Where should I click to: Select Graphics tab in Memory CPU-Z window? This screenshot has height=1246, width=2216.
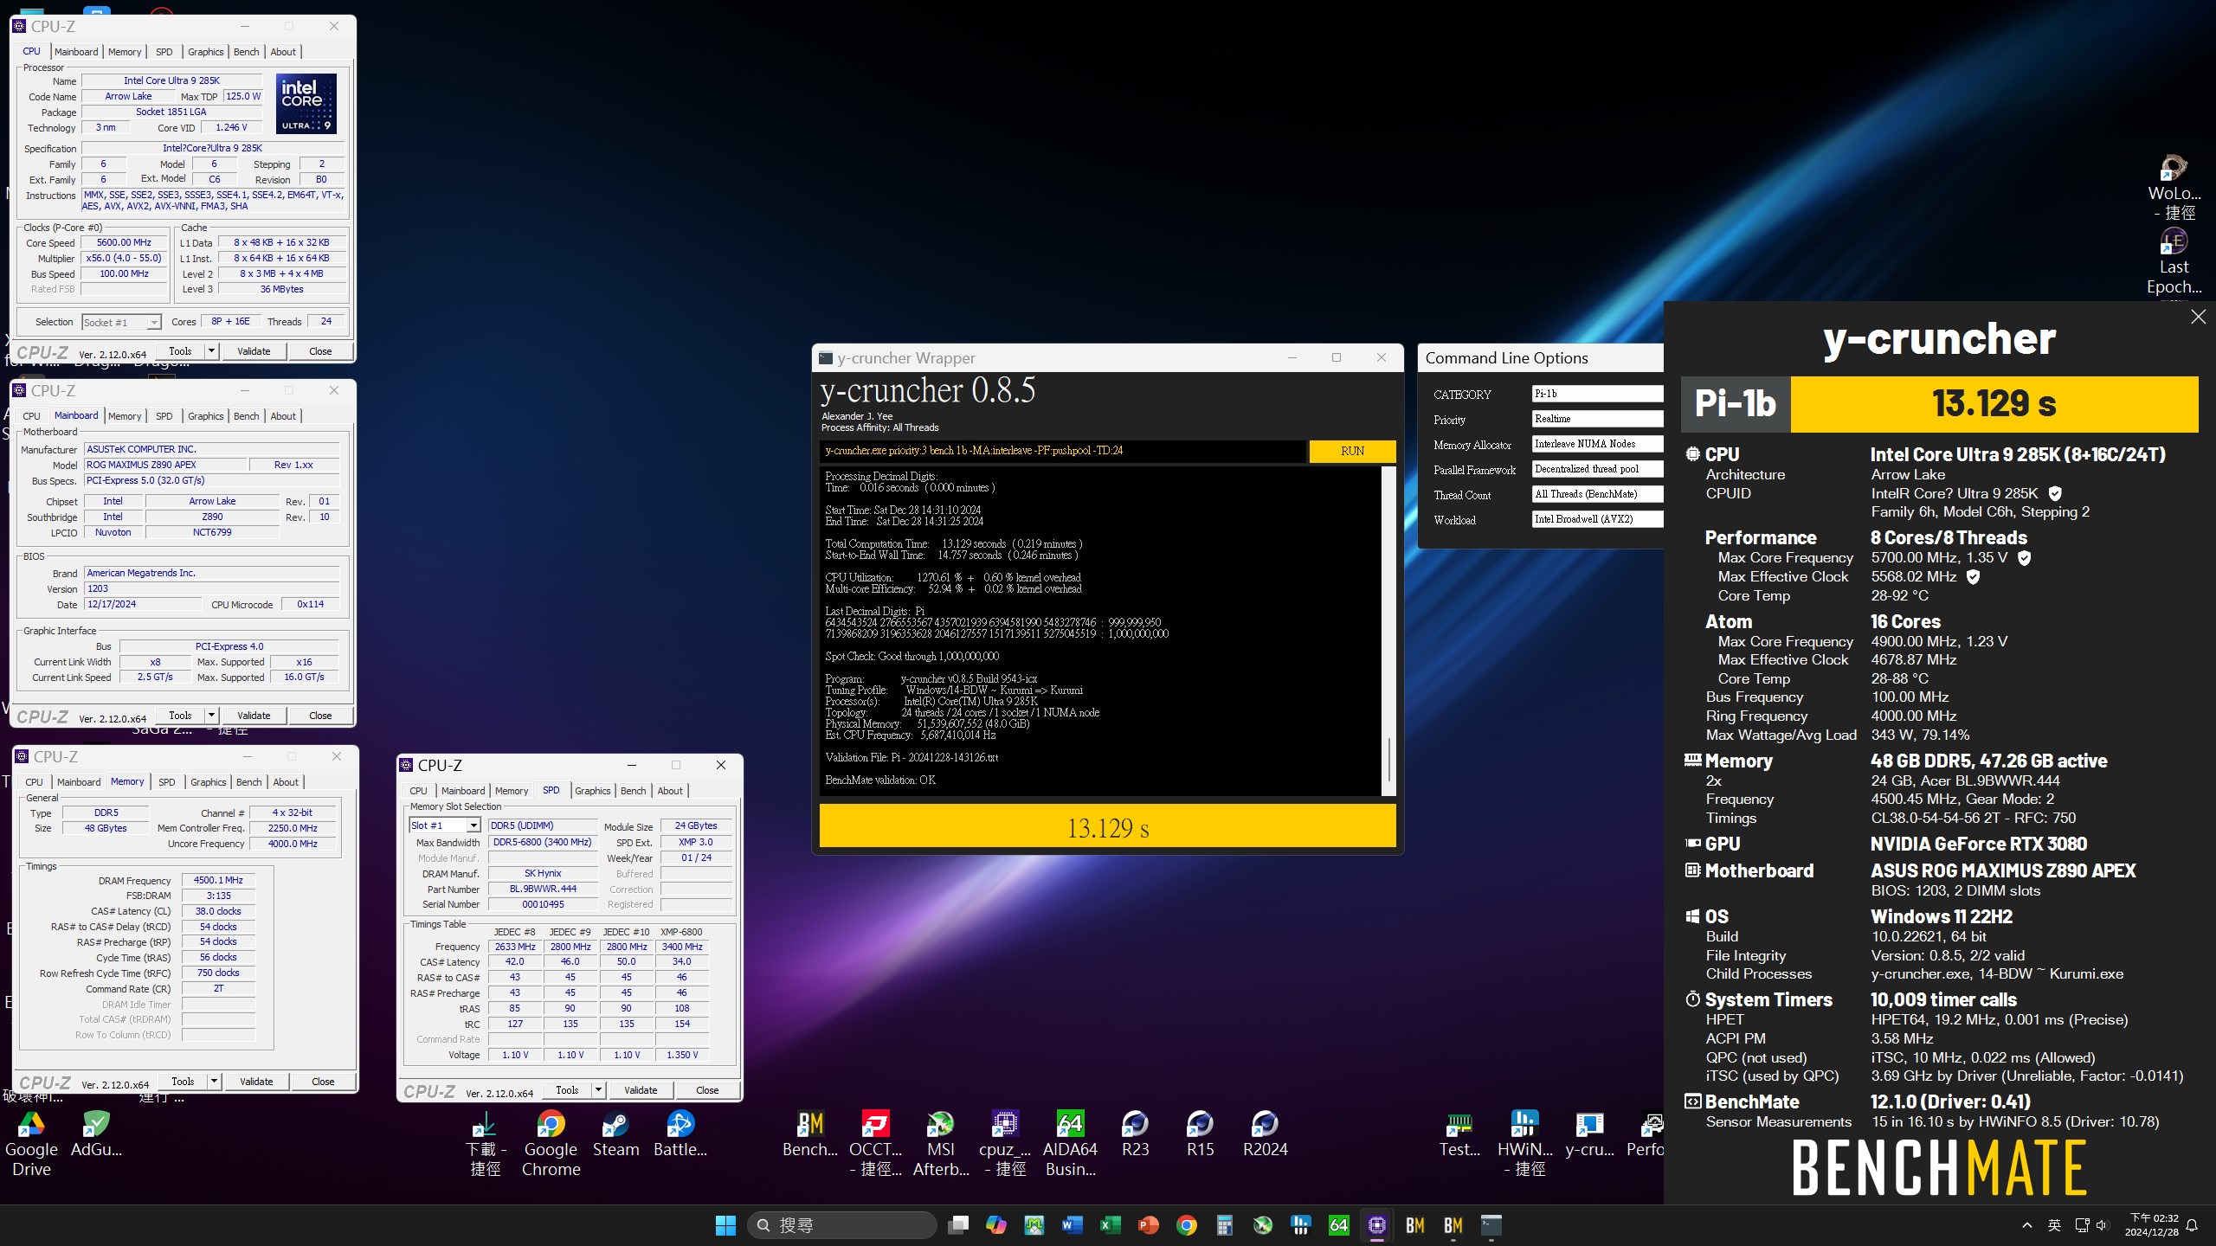(x=209, y=782)
